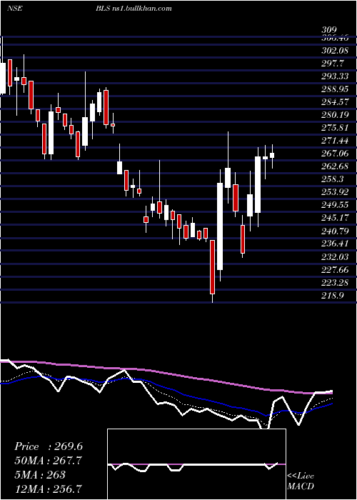Click the 288.95 price axis value

tap(336, 89)
